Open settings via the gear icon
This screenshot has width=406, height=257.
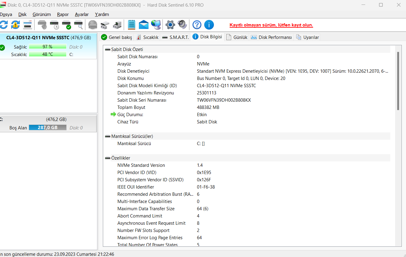tap(170, 25)
